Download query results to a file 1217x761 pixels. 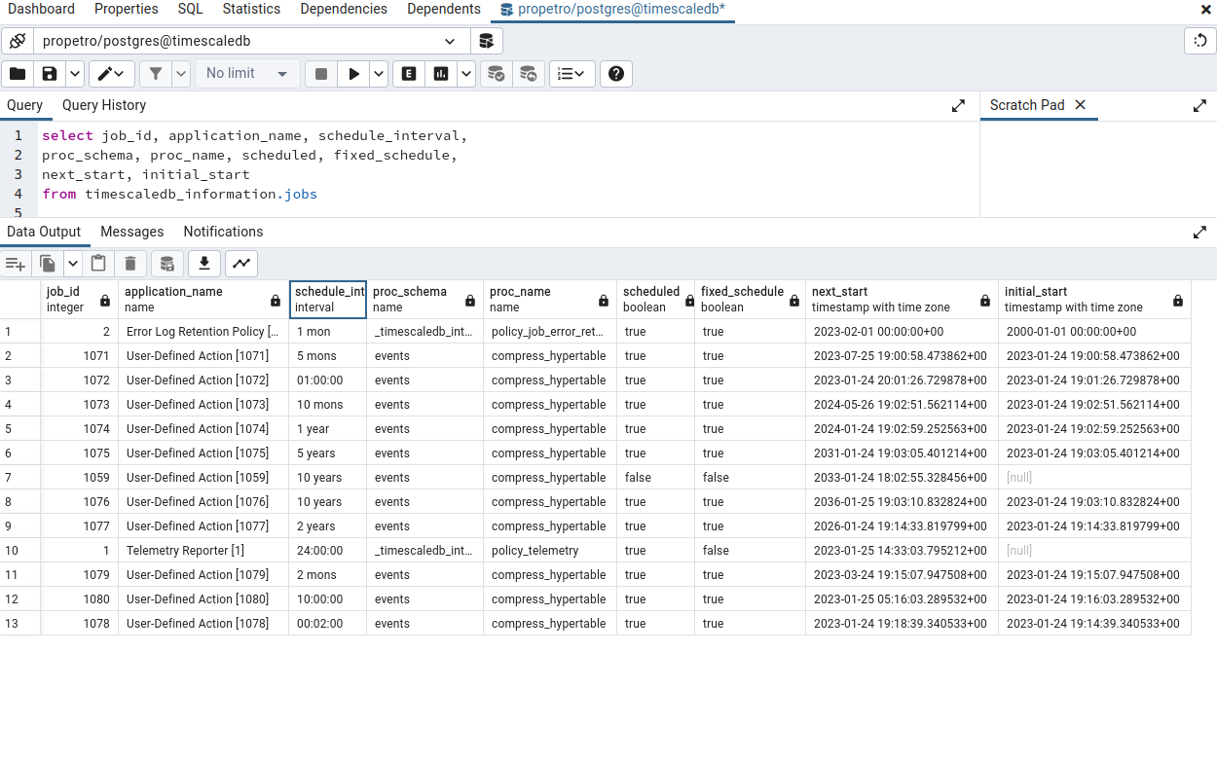coord(203,263)
